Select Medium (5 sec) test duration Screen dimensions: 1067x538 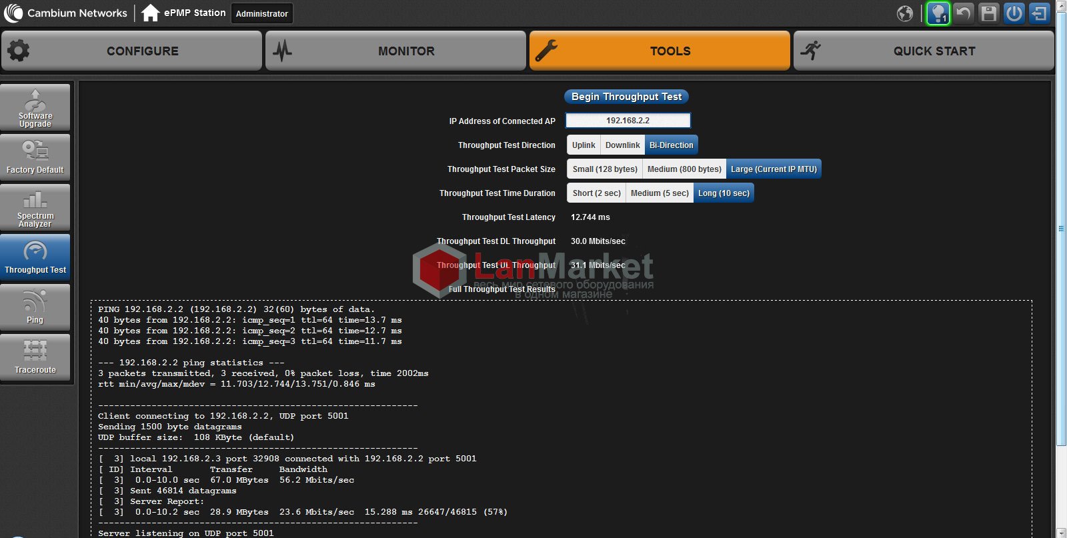(x=660, y=193)
